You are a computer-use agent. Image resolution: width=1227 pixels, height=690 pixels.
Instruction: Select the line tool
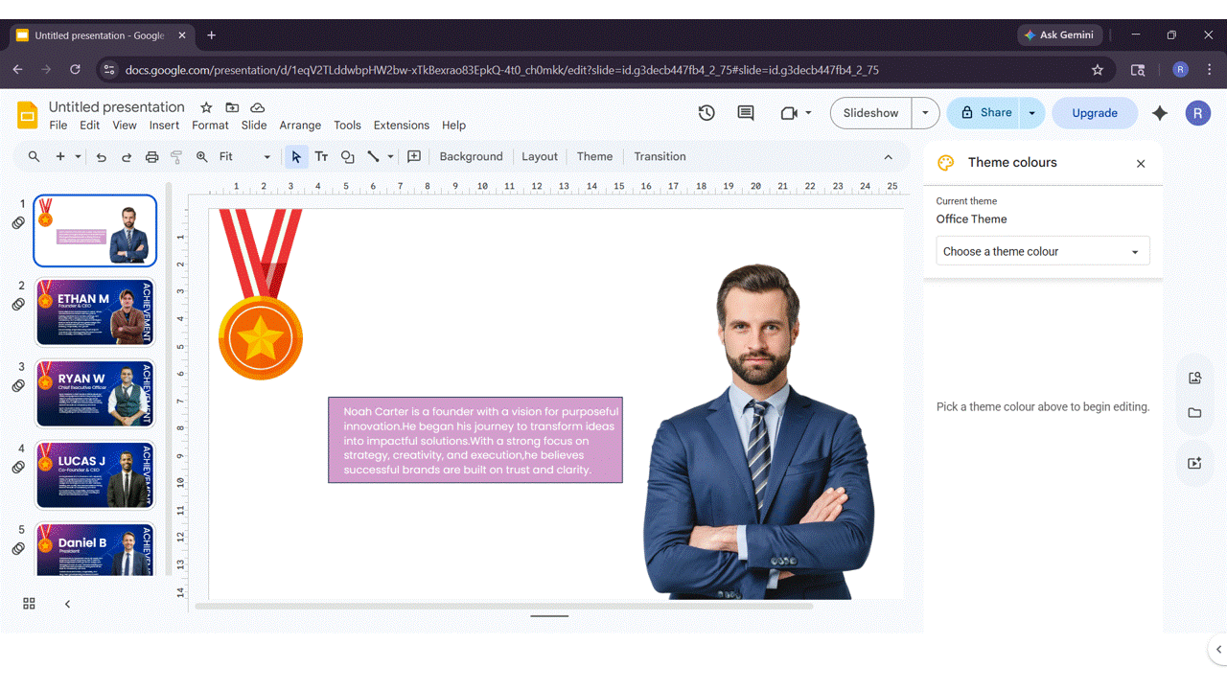click(373, 156)
